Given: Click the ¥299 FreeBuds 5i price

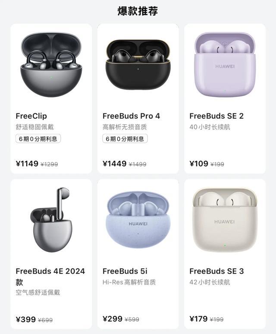Looking at the screenshot, I should [x=113, y=318].
